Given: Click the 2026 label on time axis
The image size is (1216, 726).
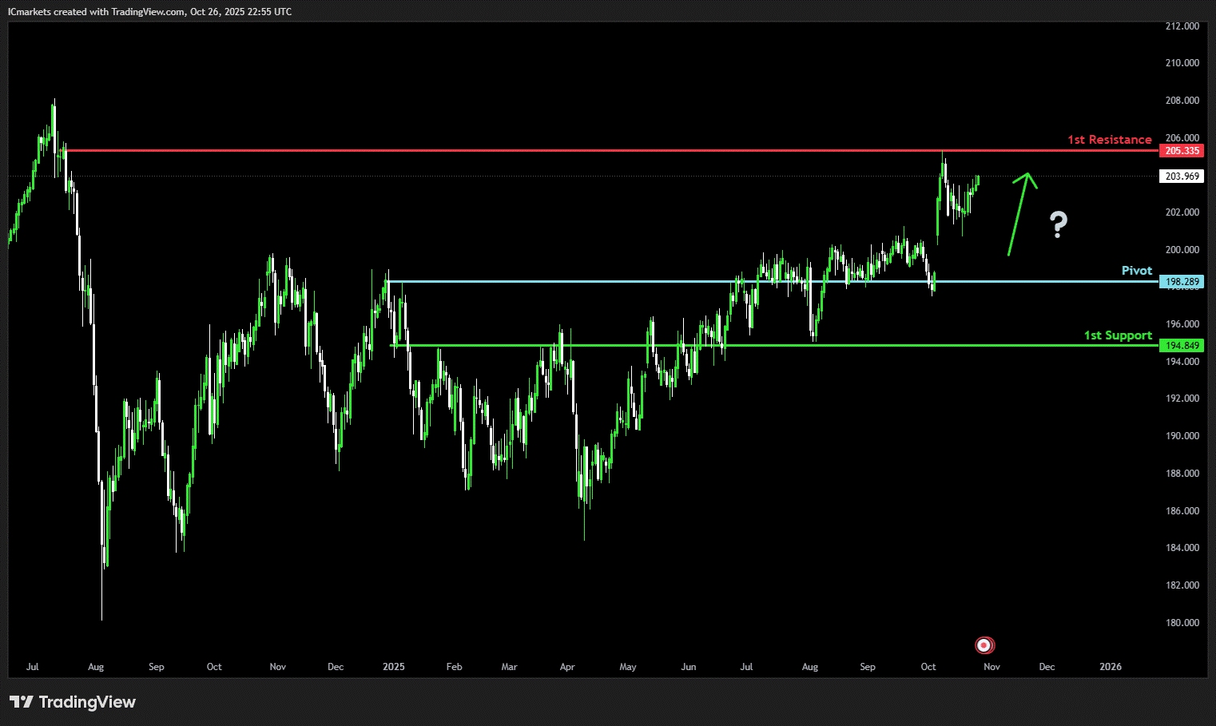Looking at the screenshot, I should pos(1110,667).
